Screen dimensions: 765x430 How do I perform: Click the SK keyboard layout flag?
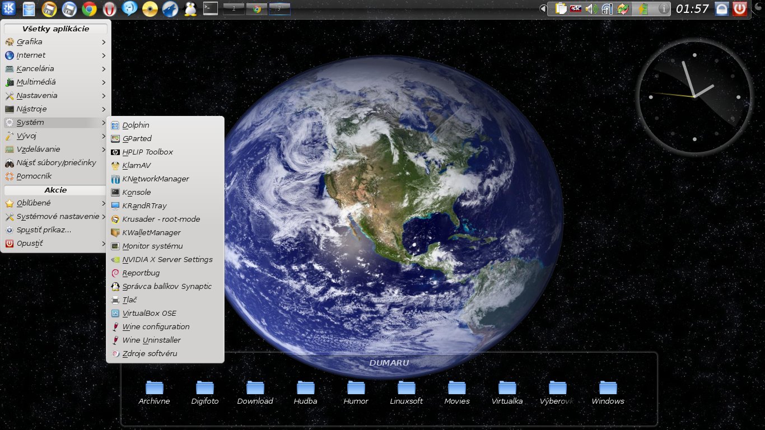coord(576,9)
